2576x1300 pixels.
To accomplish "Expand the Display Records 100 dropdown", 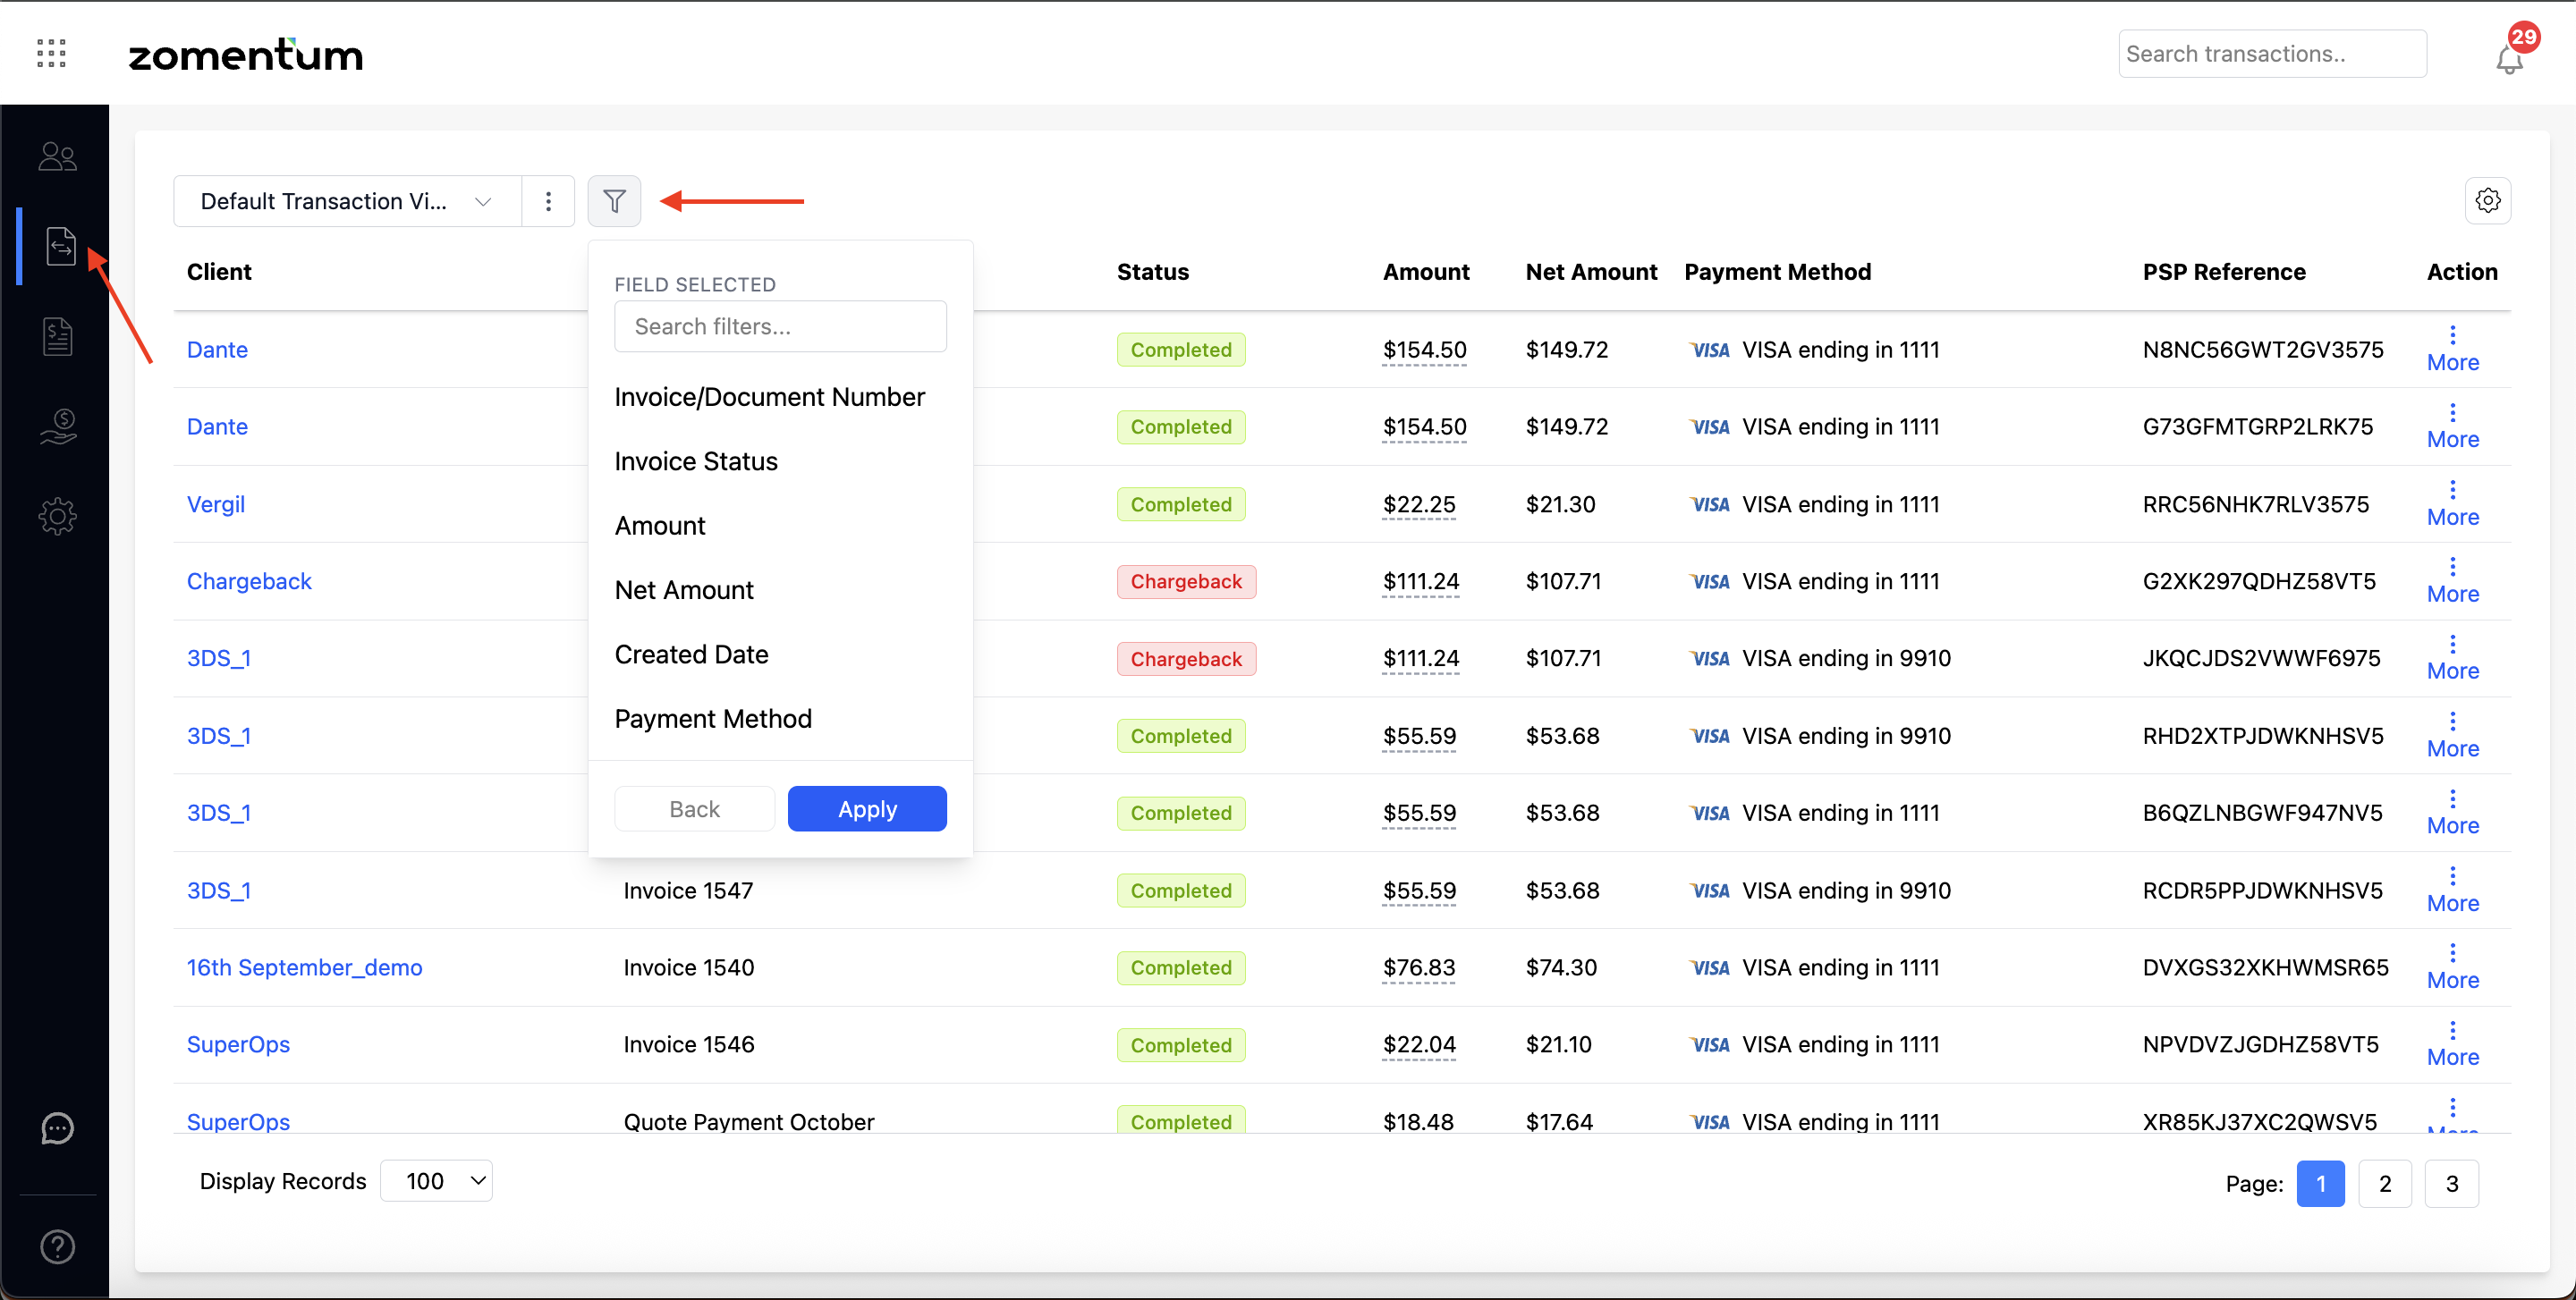I will pyautogui.click(x=437, y=1181).
